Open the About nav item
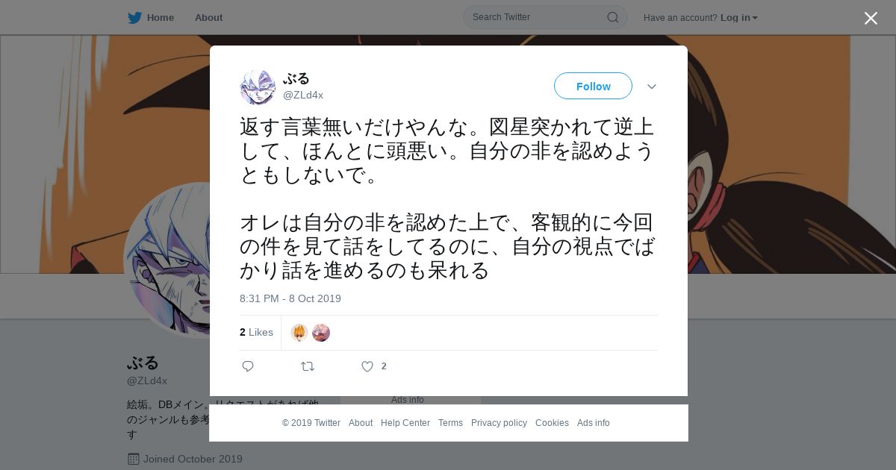This screenshot has height=470, width=896. point(208,17)
